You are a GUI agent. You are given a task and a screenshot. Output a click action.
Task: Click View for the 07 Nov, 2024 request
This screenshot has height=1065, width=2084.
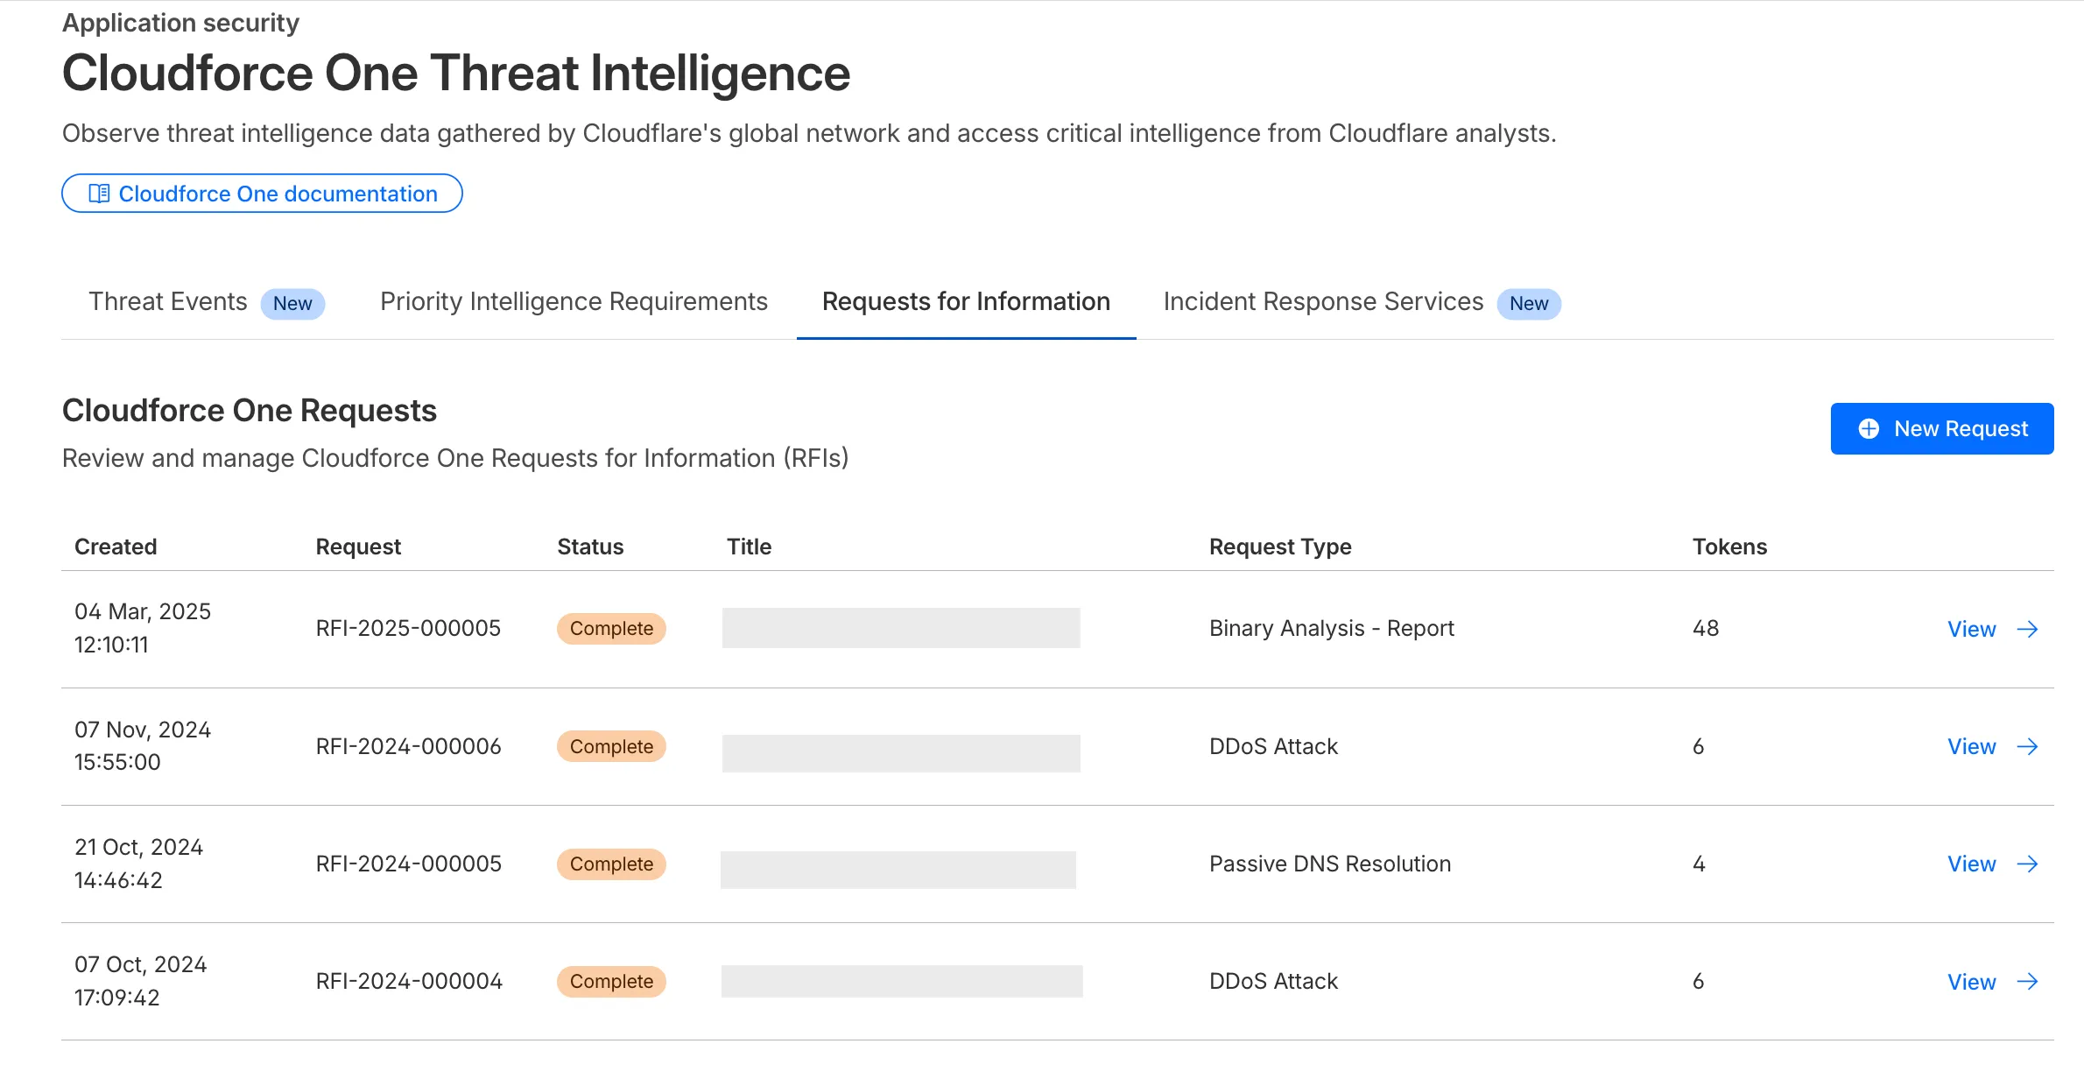tap(1971, 746)
